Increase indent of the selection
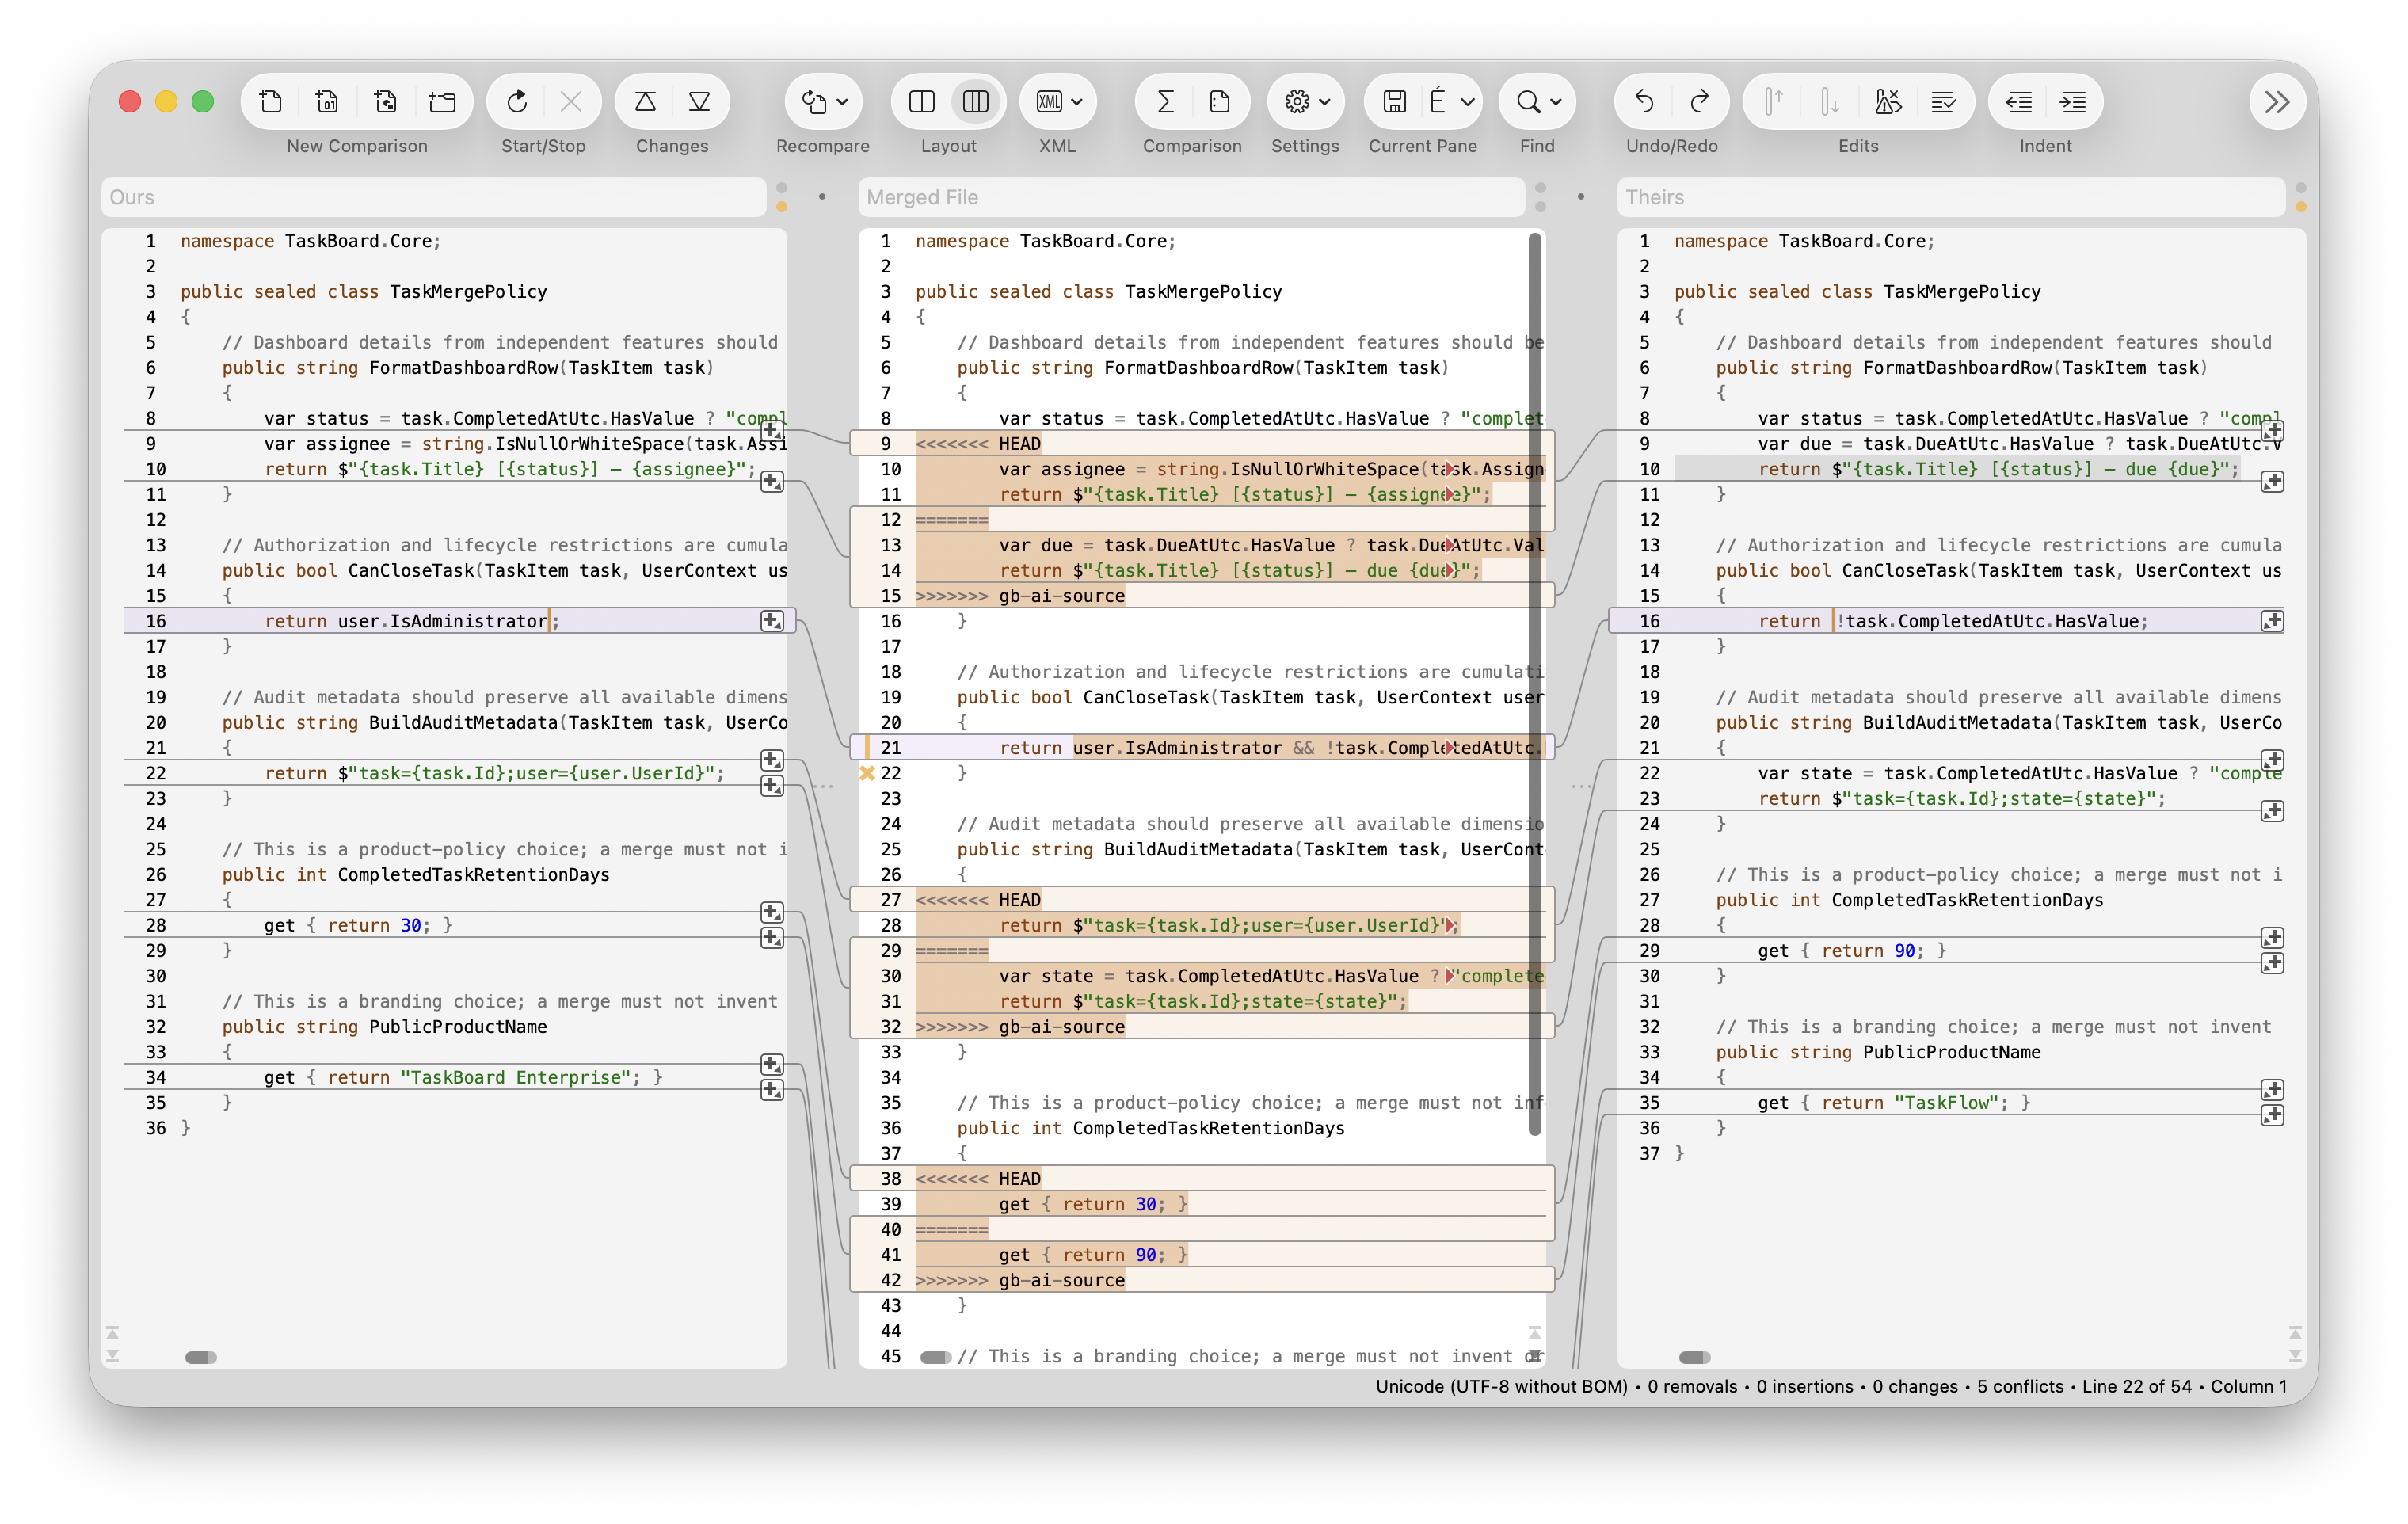Image resolution: width=2408 pixels, height=1524 pixels. click(2074, 101)
